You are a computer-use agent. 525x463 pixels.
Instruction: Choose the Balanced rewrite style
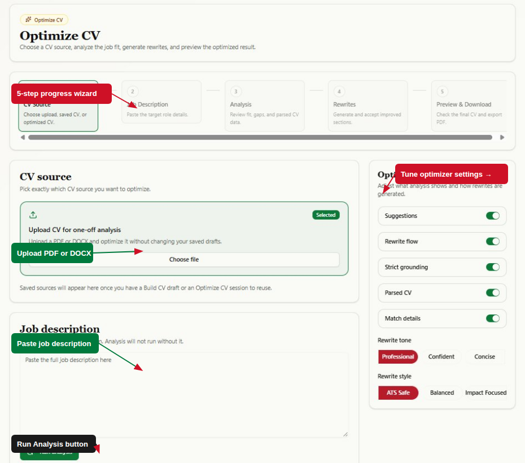click(x=441, y=392)
